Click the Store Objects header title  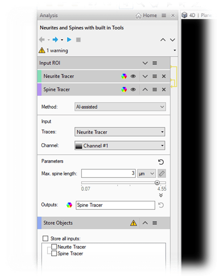tap(58, 223)
